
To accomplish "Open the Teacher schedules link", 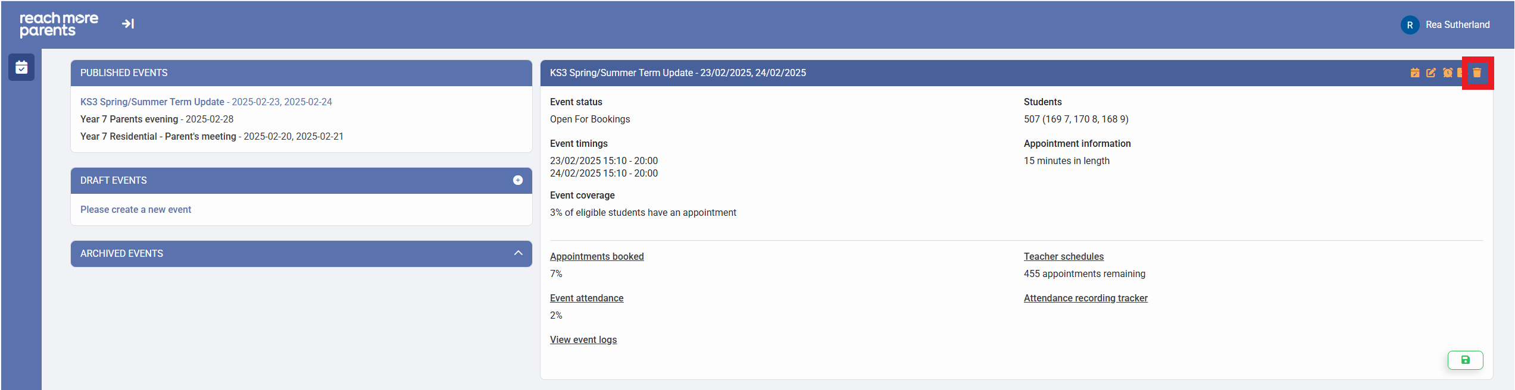I will click(1063, 256).
